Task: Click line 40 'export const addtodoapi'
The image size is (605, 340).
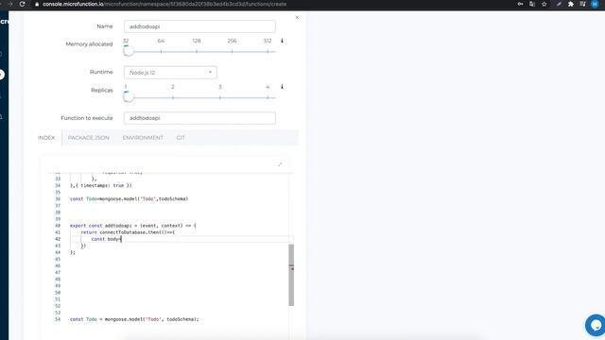Action: click(133, 226)
